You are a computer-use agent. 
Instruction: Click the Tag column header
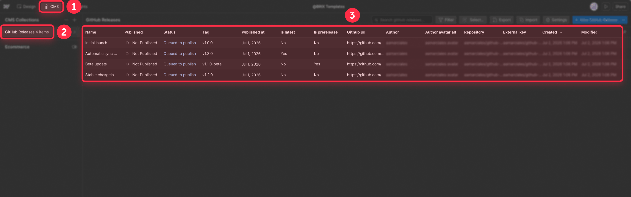point(206,32)
